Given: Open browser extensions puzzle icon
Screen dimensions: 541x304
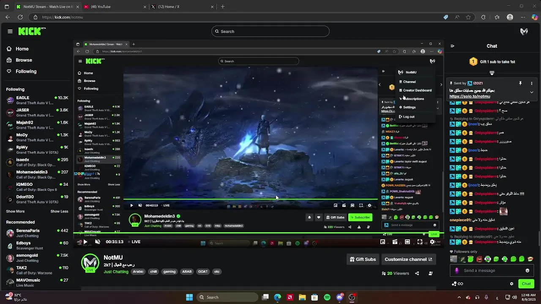Looking at the screenshot, I should [x=484, y=17].
